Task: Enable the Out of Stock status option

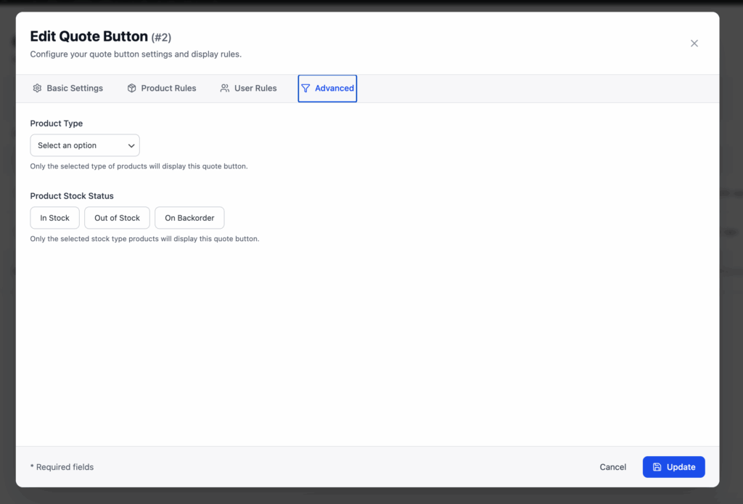Action: point(117,218)
